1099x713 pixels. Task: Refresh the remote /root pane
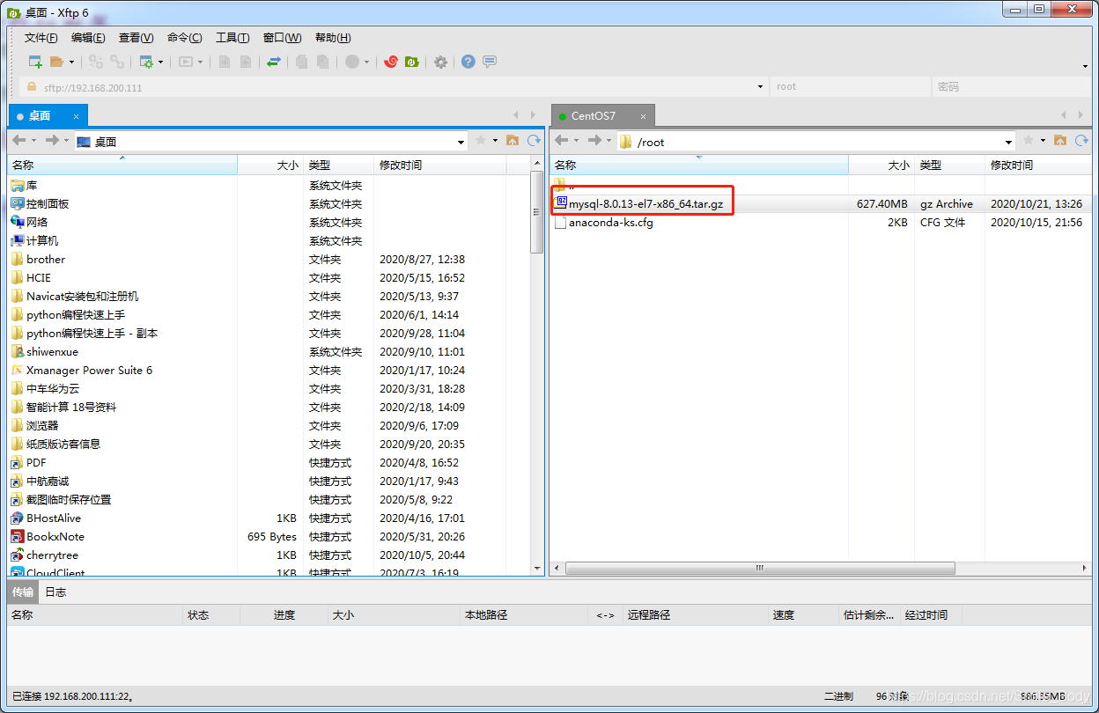[1082, 141]
